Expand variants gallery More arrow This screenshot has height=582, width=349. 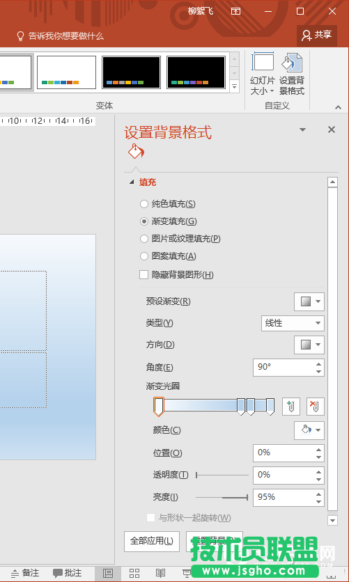[x=234, y=87]
